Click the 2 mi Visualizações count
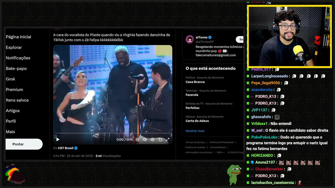This screenshot has width=335, height=188. 108,156
